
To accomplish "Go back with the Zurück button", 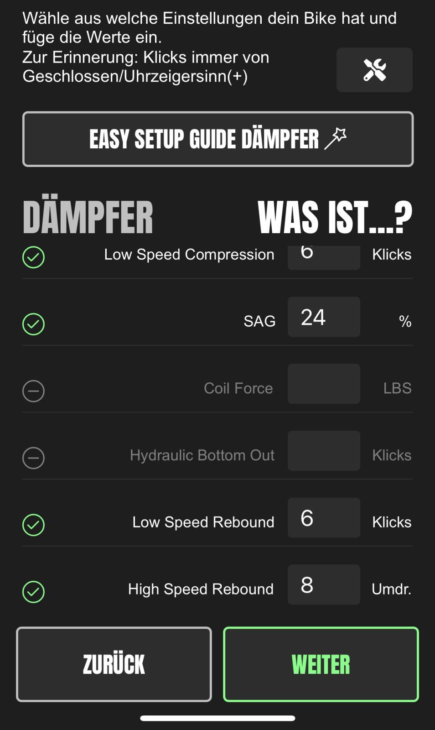I will pyautogui.click(x=114, y=664).
